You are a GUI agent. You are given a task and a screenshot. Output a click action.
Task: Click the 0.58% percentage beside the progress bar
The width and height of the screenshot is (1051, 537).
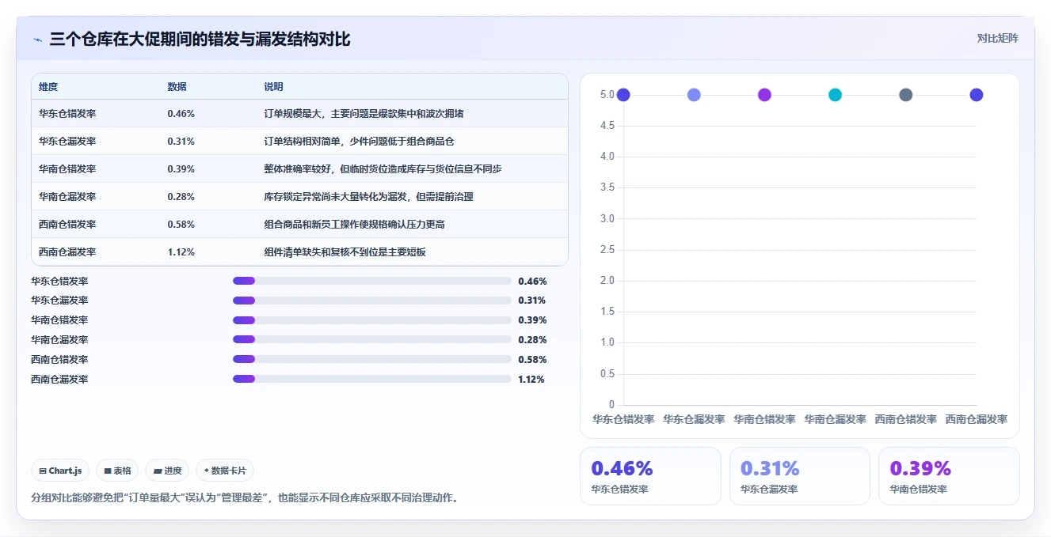(x=532, y=360)
